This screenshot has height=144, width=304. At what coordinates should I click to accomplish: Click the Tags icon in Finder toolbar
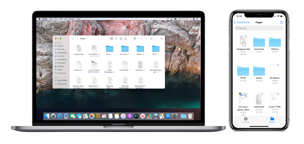point(146,39)
